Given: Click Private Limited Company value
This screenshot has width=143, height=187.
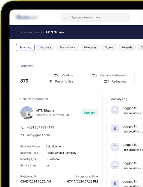Looking at the screenshot, I should coord(61,153).
